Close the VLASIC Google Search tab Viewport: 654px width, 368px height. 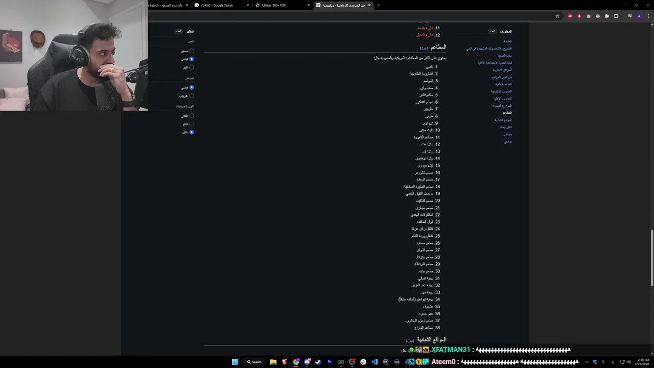tap(248, 5)
